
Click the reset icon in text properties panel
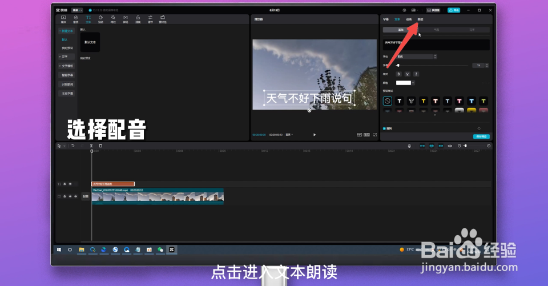point(479,128)
